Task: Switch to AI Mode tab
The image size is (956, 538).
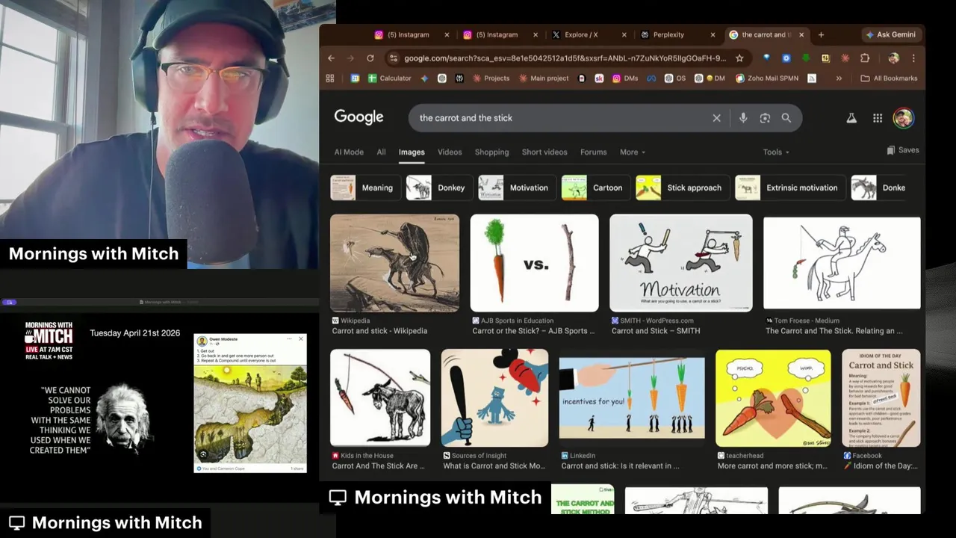Action: tap(349, 152)
